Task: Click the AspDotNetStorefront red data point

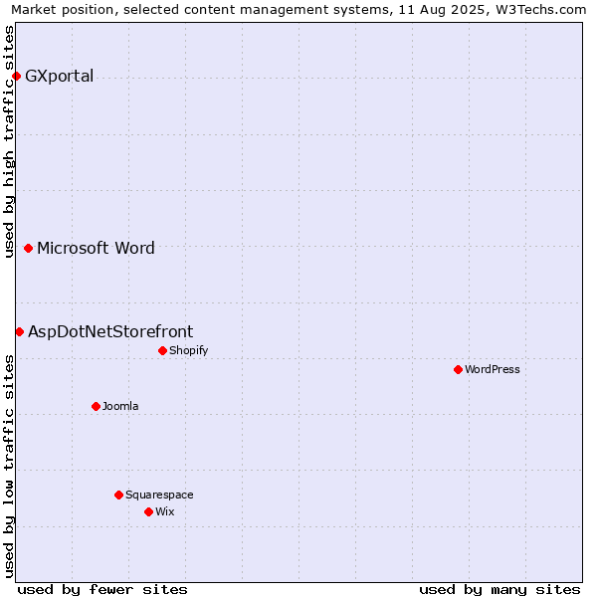Action: (x=20, y=332)
